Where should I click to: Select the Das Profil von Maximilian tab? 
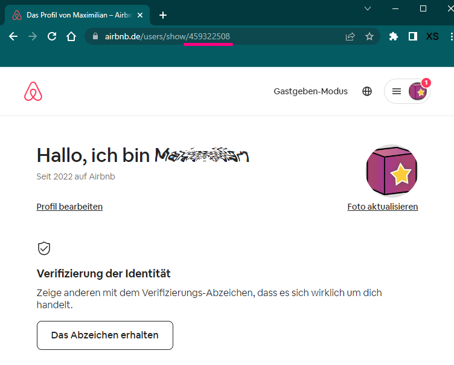(77, 15)
